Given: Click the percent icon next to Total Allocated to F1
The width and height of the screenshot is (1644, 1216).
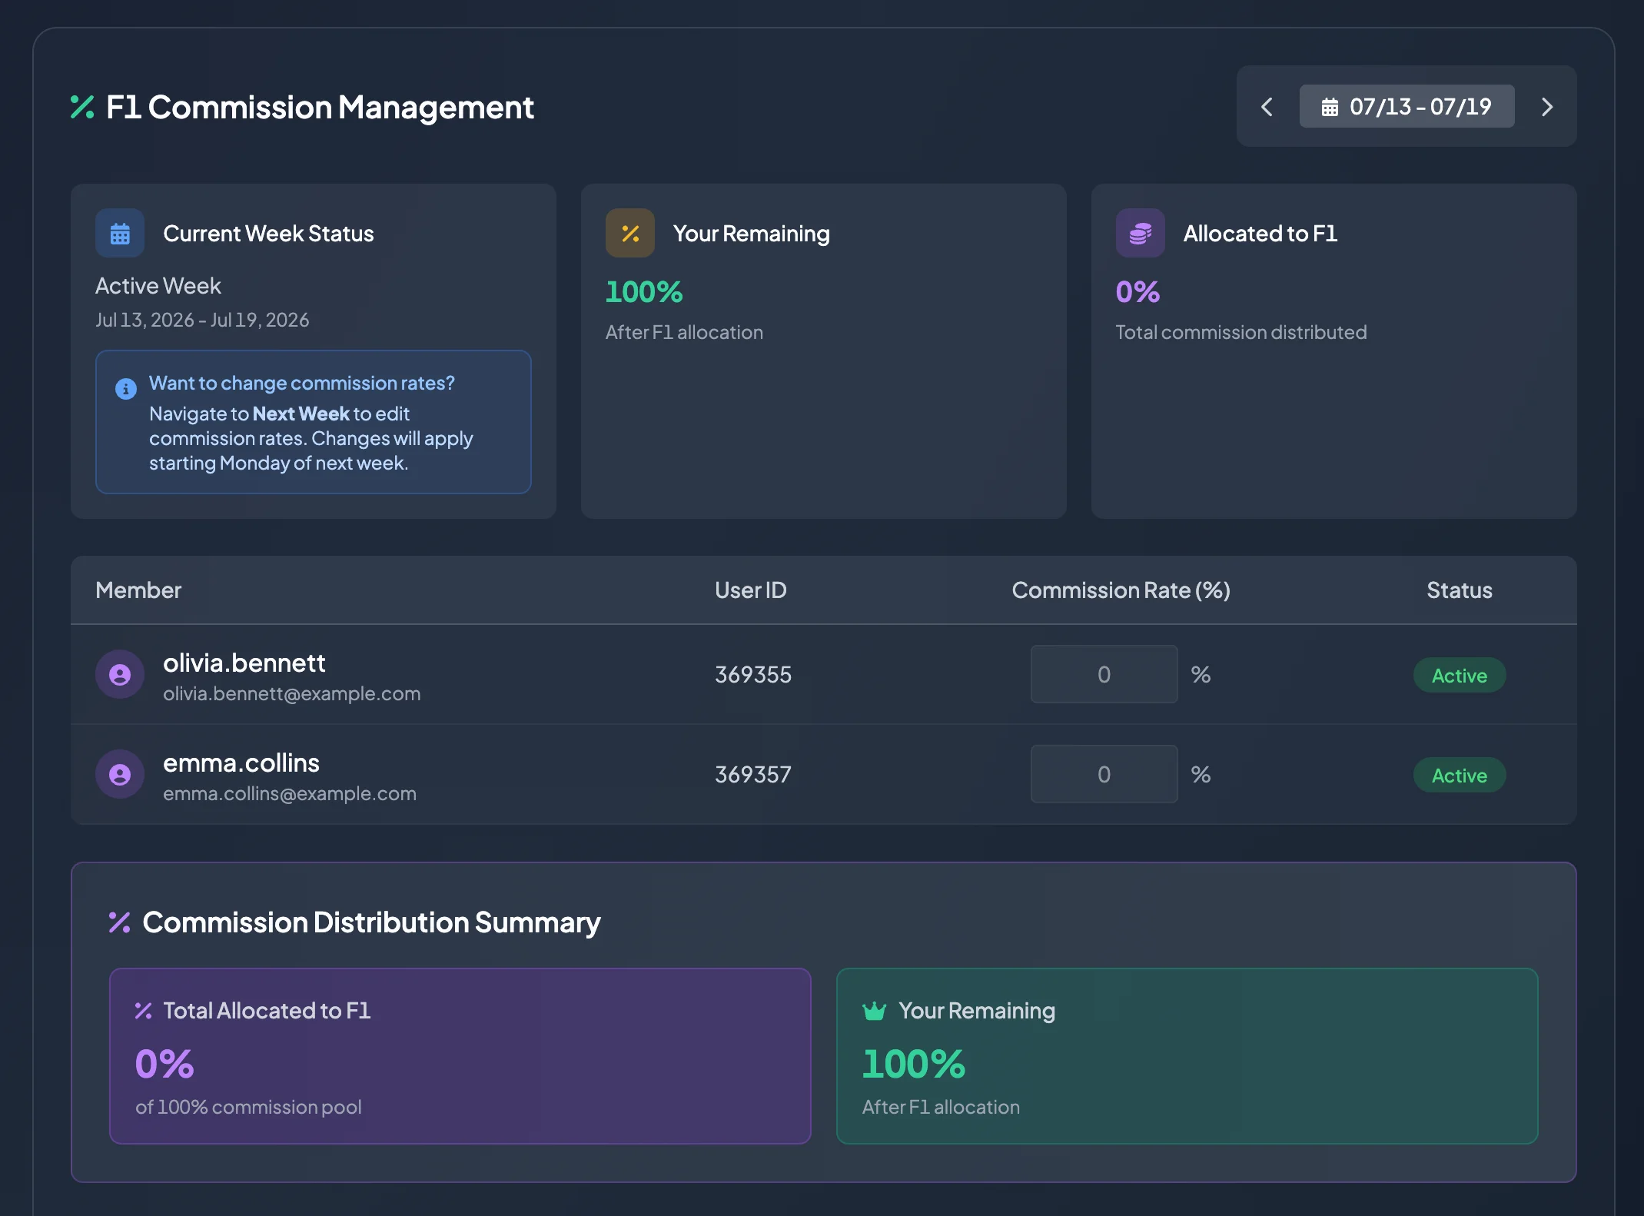Looking at the screenshot, I should click(x=143, y=1011).
